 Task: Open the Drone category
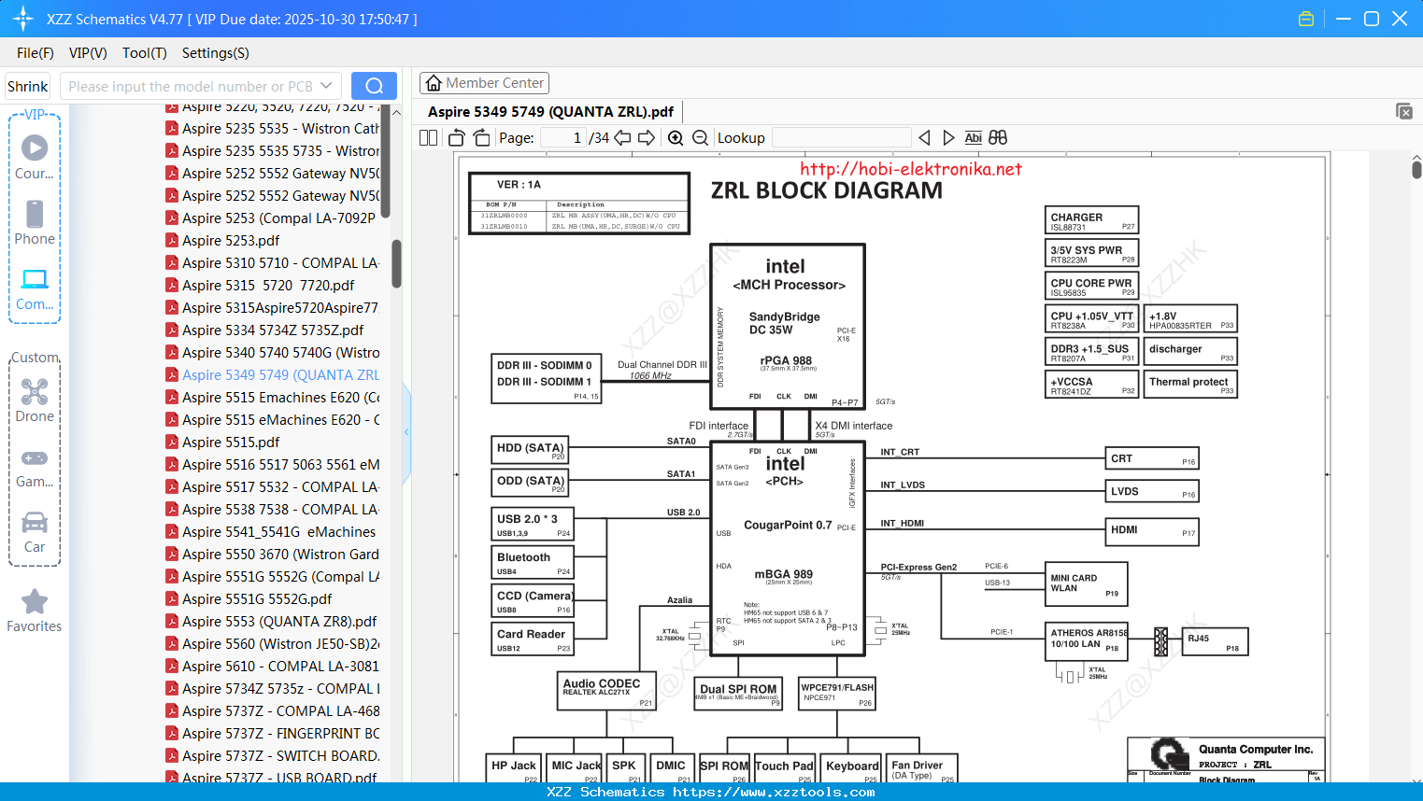(35, 400)
